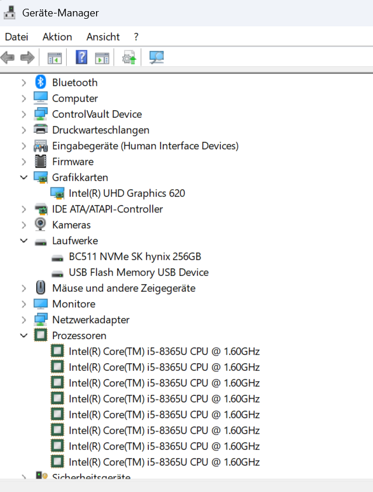Expand the Bluetooth category

point(24,83)
